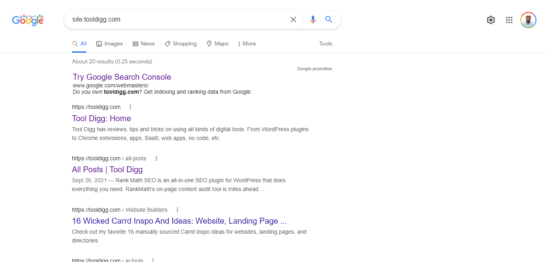Image resolution: width=546 pixels, height=262 pixels.
Task: Click the 'Check out my favorite 16' snippet
Action: [x=189, y=236]
